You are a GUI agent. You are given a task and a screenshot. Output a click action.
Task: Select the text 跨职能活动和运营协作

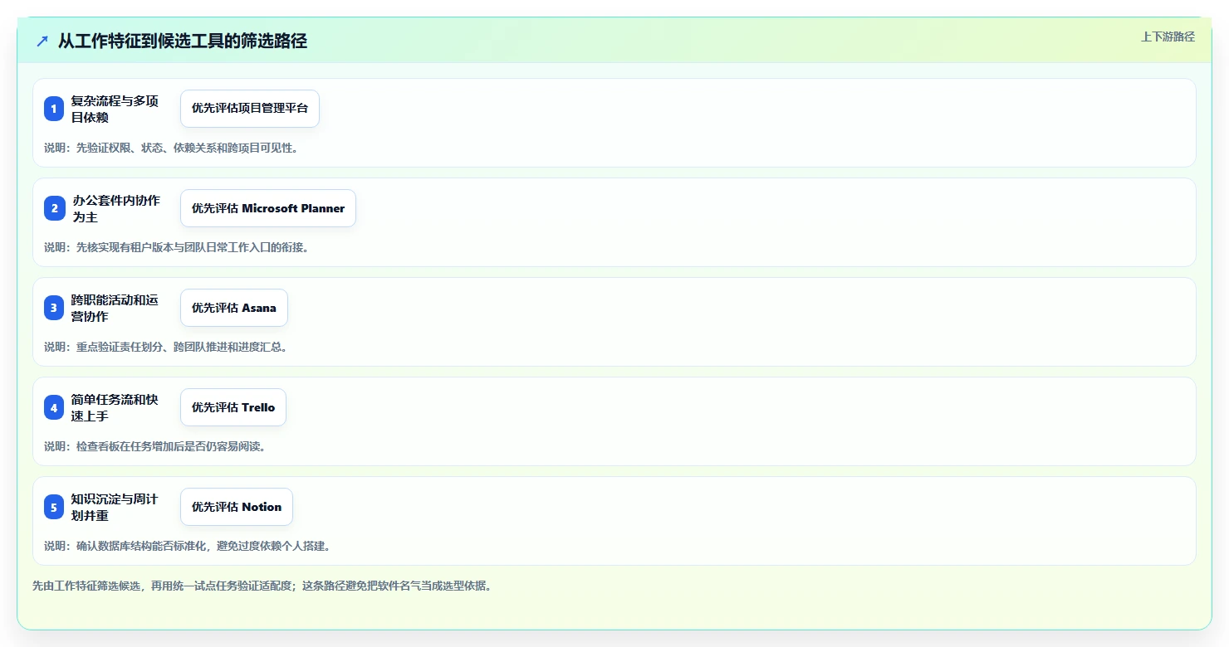pyautogui.click(x=115, y=308)
